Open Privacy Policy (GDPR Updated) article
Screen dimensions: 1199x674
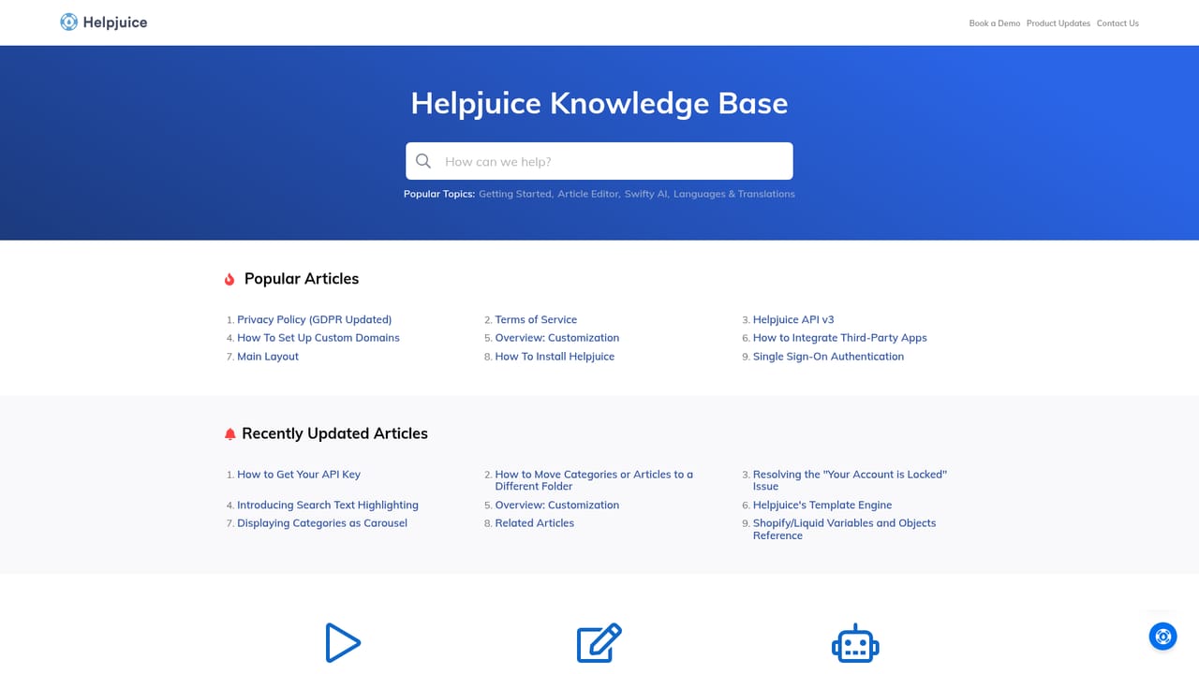point(315,320)
